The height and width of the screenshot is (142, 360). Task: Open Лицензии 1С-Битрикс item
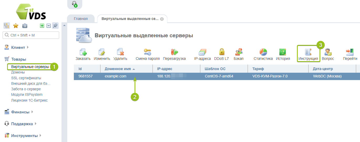tap(29, 100)
